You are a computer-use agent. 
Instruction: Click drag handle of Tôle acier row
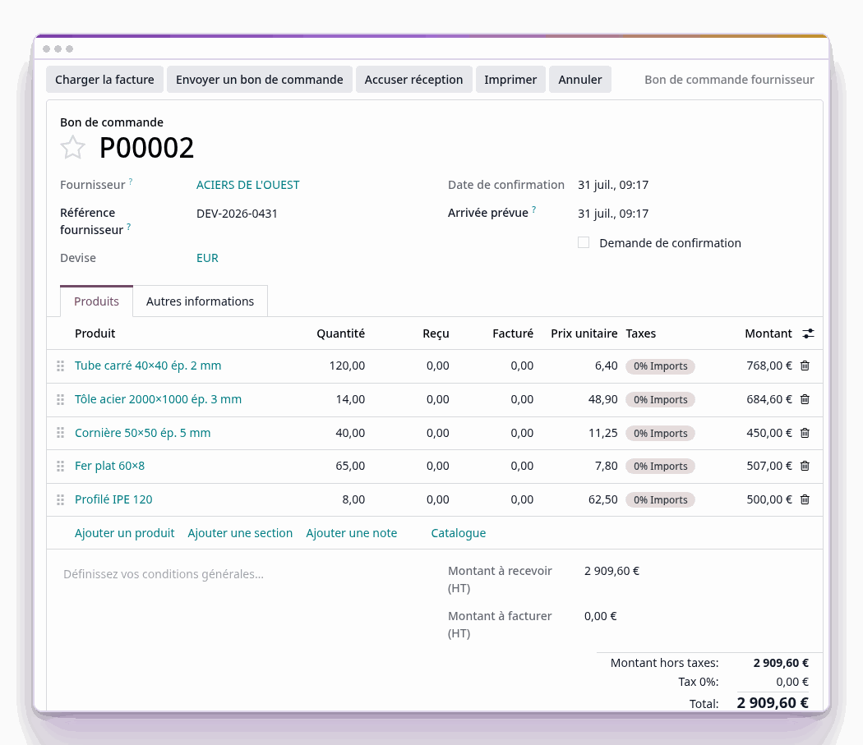coord(61,399)
